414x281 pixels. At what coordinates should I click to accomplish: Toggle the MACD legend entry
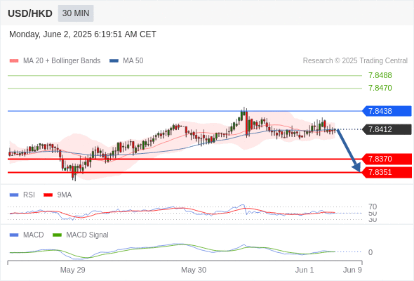click(x=27, y=235)
